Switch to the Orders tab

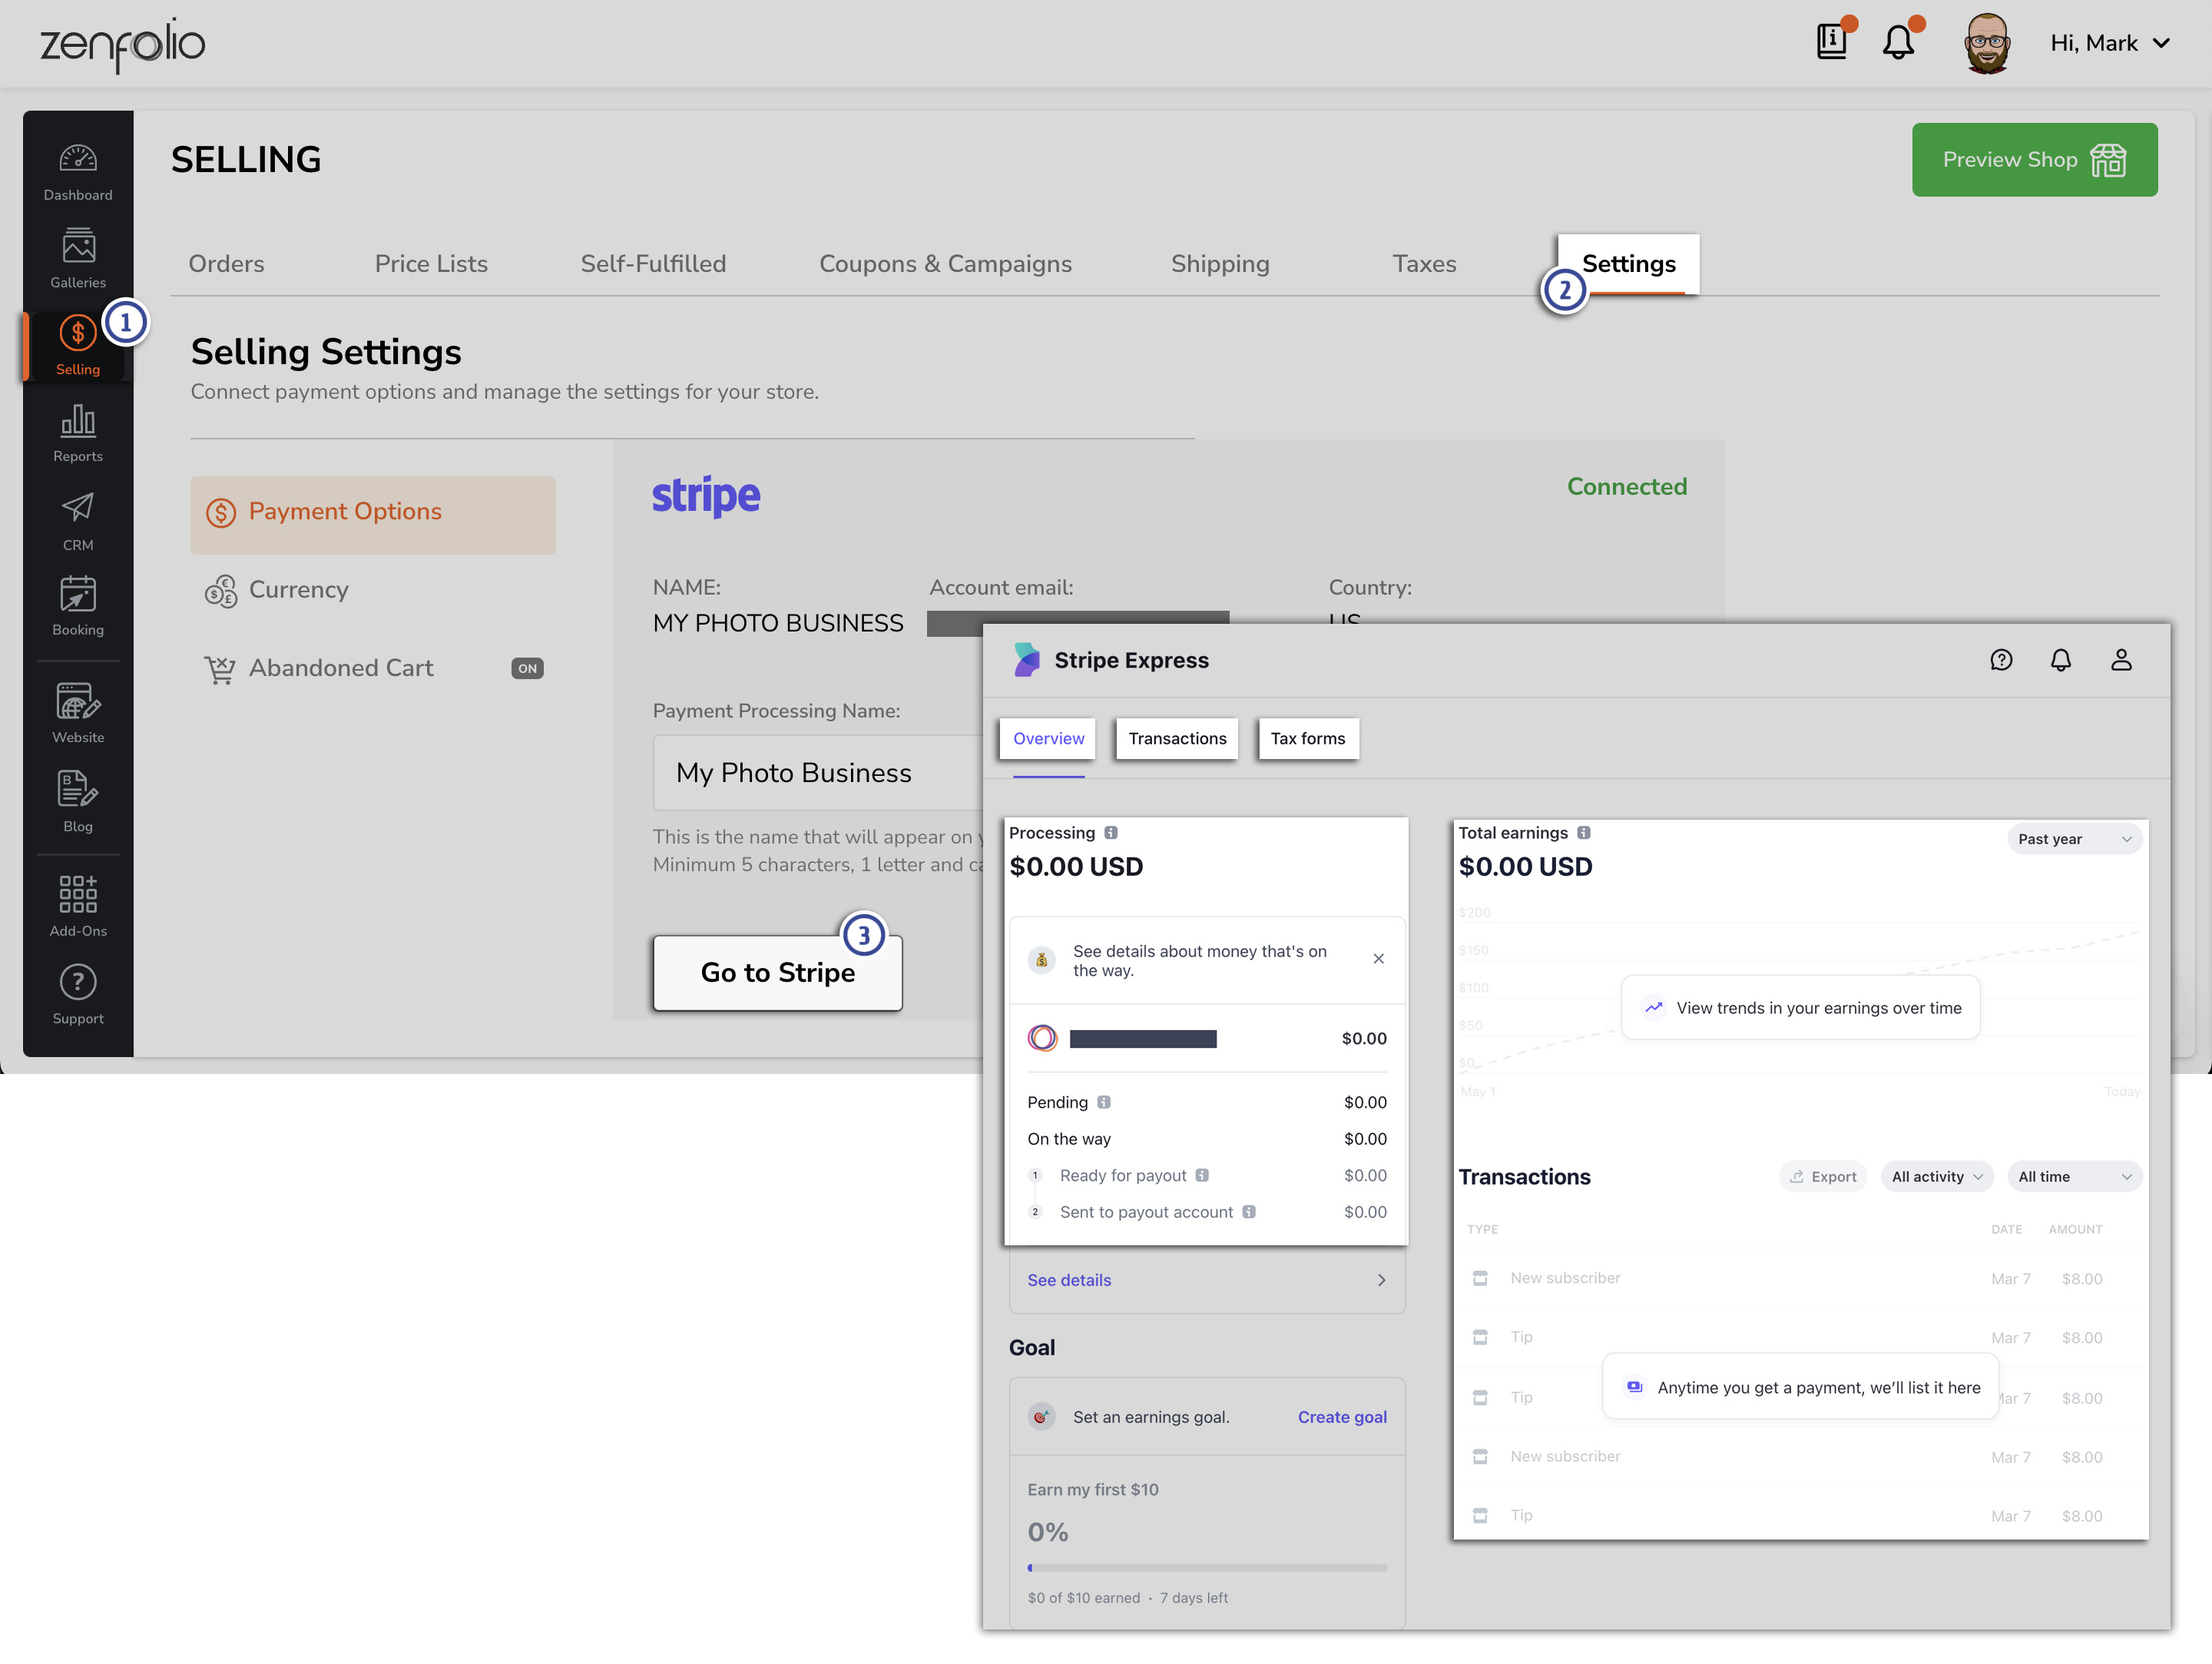click(x=227, y=264)
